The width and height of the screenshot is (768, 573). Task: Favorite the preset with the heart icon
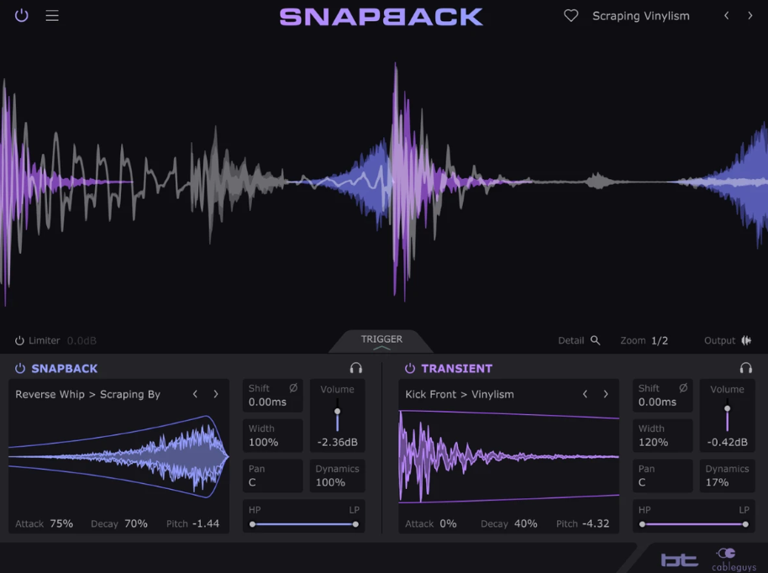(571, 16)
